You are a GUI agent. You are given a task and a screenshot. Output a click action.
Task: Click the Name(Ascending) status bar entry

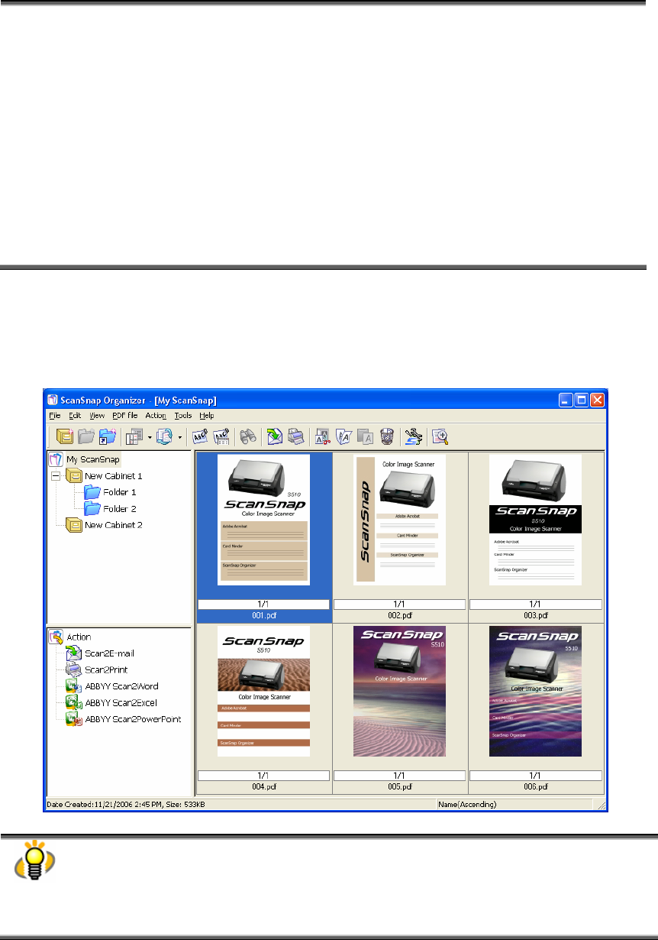467,805
